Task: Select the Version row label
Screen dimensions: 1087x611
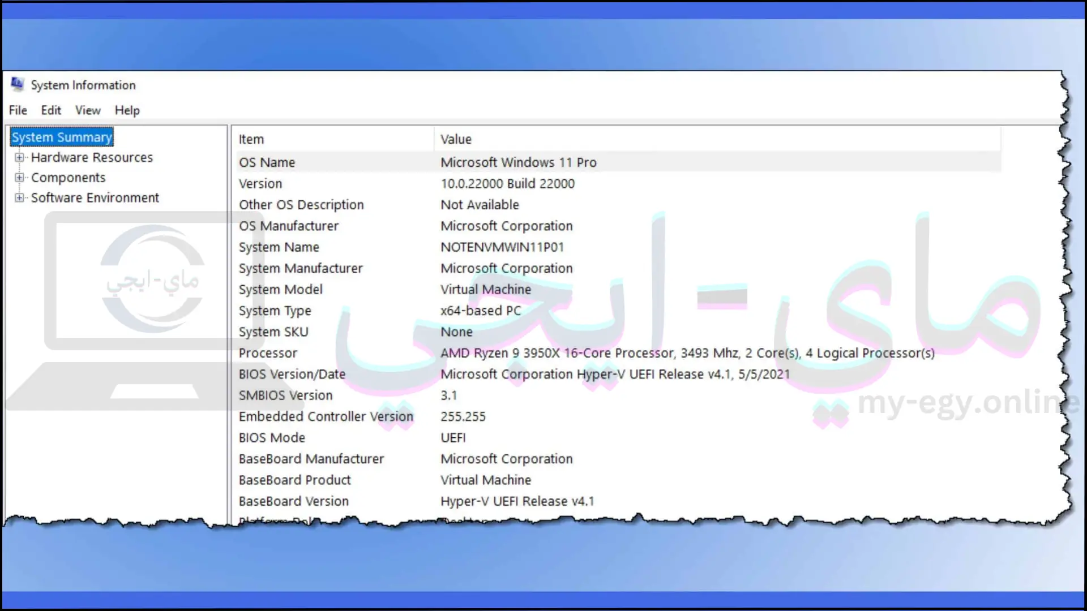Action: click(260, 184)
